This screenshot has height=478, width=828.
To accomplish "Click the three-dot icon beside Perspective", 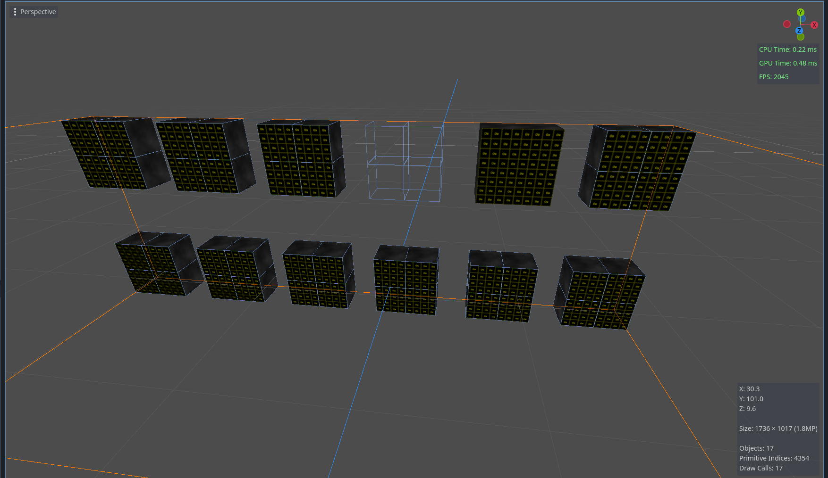I will click(15, 12).
